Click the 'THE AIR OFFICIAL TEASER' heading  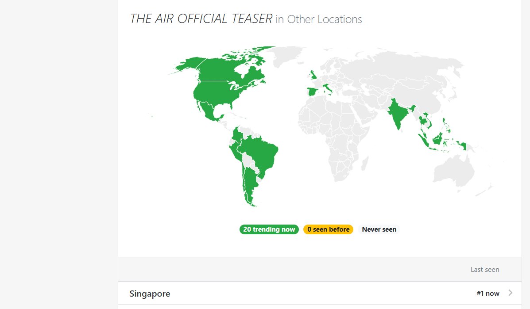click(201, 19)
